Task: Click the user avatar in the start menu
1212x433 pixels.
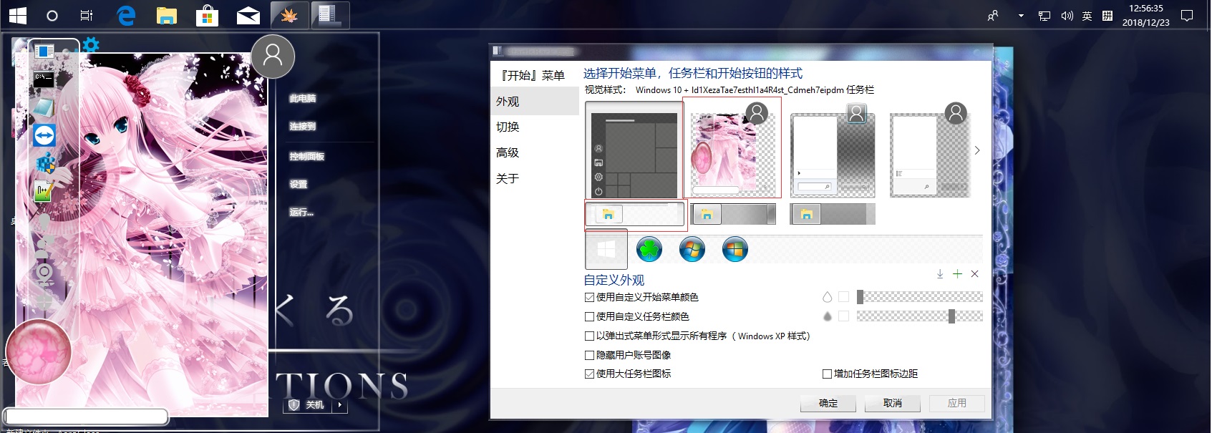Action: [273, 56]
